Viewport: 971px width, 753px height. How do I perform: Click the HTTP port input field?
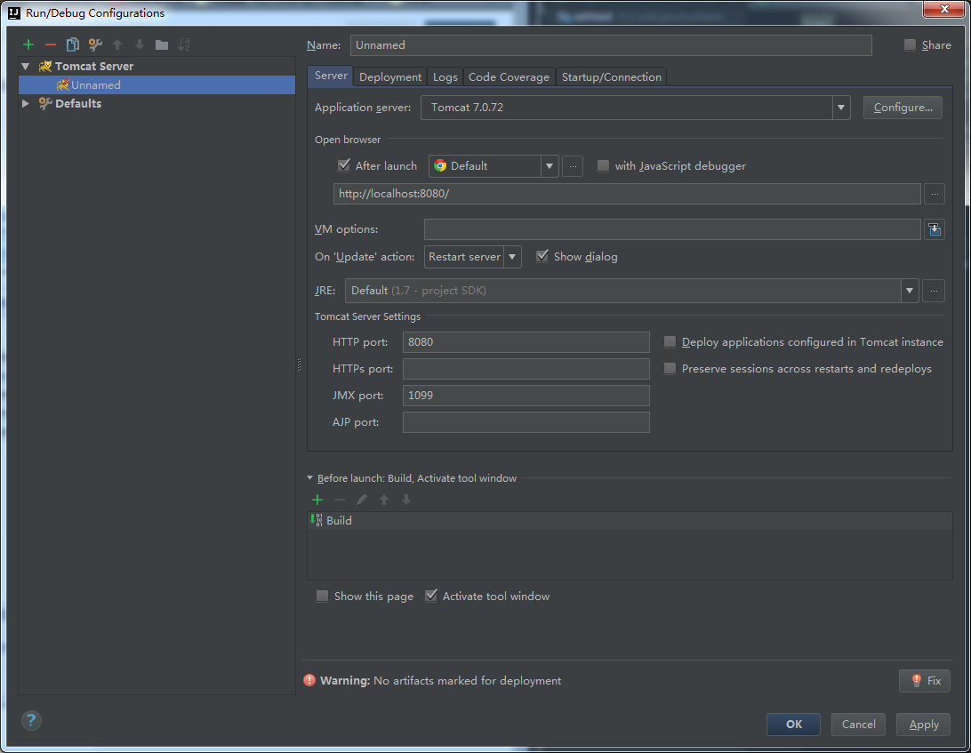click(x=526, y=342)
